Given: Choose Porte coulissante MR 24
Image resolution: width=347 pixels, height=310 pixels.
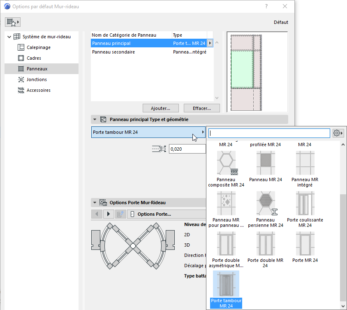Looking at the screenshot, I should 305,210.
